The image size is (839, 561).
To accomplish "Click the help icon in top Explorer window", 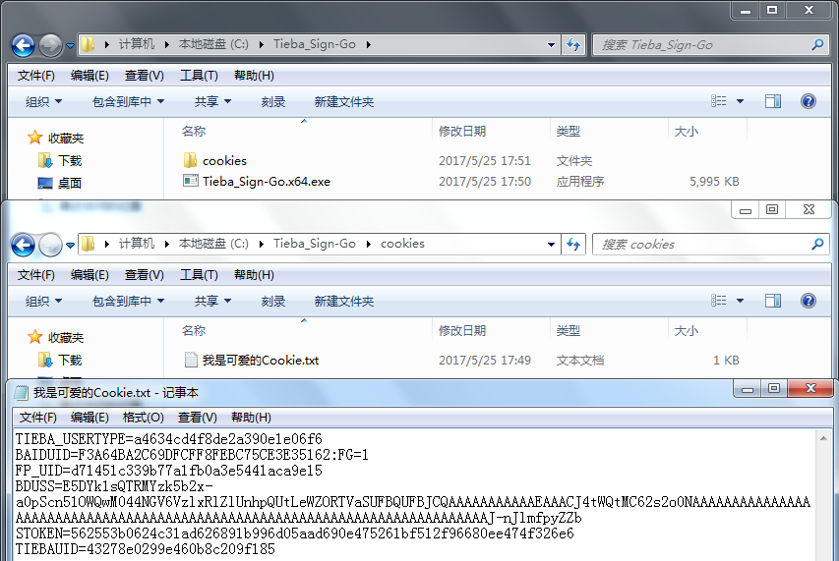I will [808, 101].
